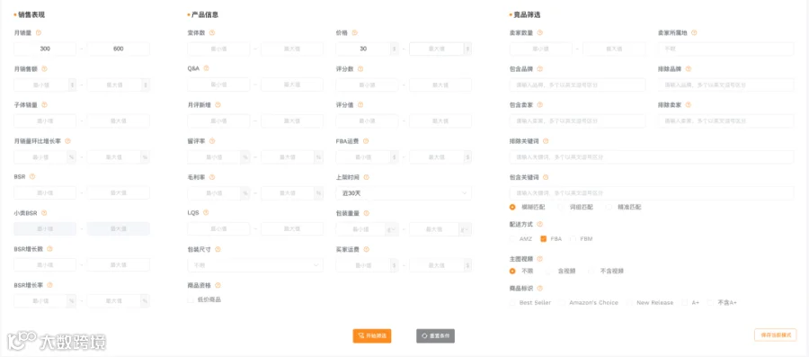Open the 卖家所属地 dropdown
809x357 pixels.
[726, 49]
